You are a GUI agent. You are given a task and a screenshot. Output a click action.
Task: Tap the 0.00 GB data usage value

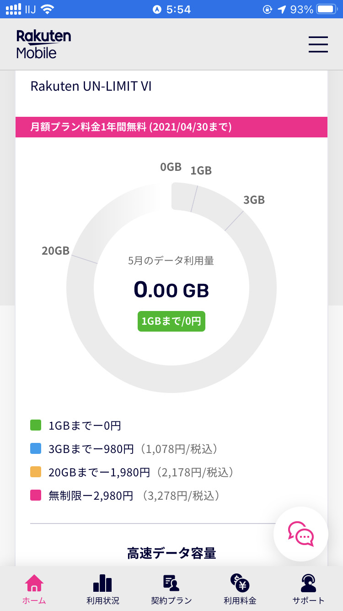171,290
